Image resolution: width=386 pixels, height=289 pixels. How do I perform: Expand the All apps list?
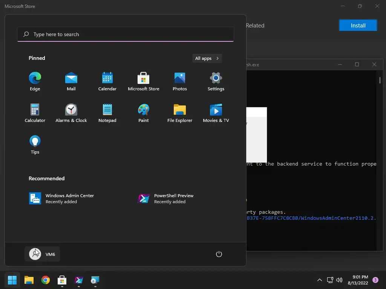click(x=207, y=58)
